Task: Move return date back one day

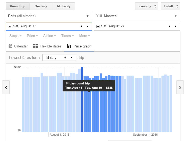Action: click(x=169, y=26)
